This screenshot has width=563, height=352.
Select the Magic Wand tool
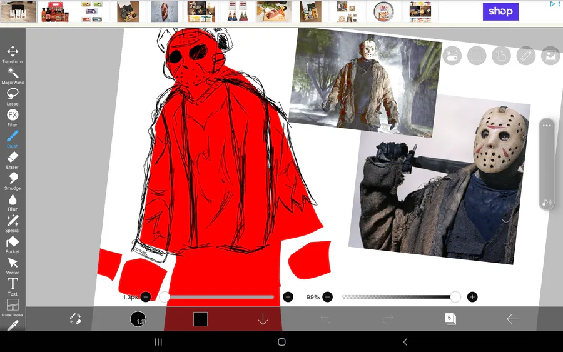tap(13, 76)
